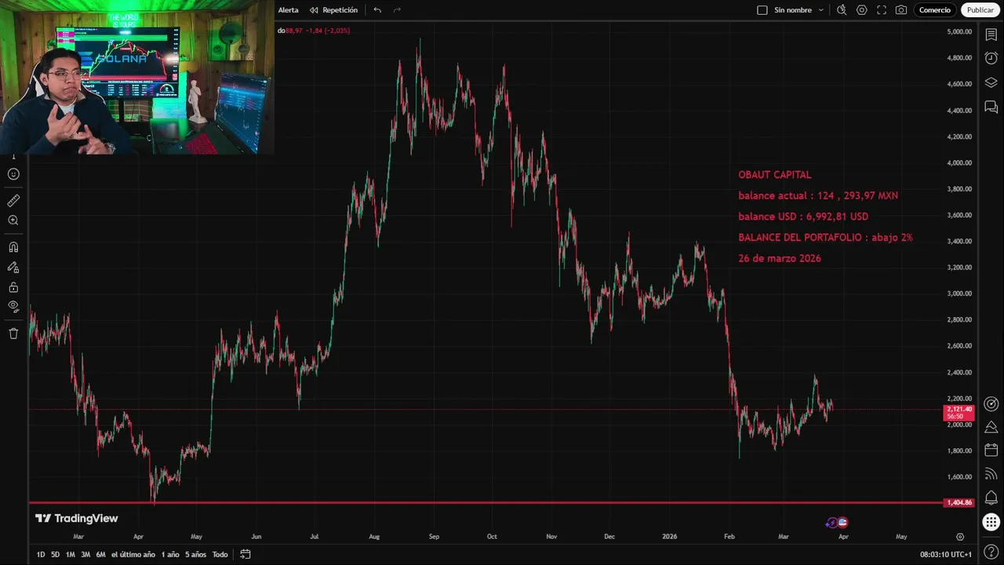The height and width of the screenshot is (565, 1004).
Task: Click the flag event marker on time axis
Action: pos(842,523)
